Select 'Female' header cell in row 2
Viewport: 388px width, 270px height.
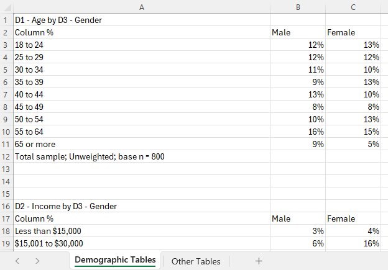coord(353,32)
